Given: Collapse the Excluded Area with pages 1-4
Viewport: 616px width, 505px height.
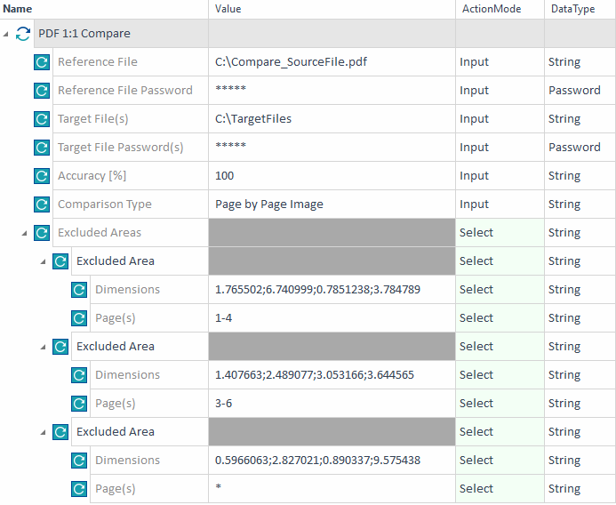Looking at the screenshot, I should pyautogui.click(x=44, y=261).
